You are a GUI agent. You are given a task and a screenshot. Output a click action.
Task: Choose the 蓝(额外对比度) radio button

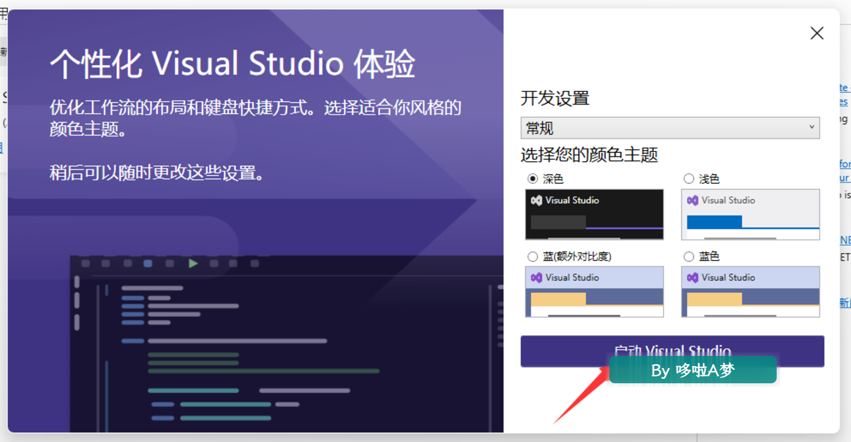pyautogui.click(x=533, y=256)
